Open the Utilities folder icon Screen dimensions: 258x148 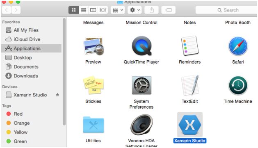click(94, 125)
